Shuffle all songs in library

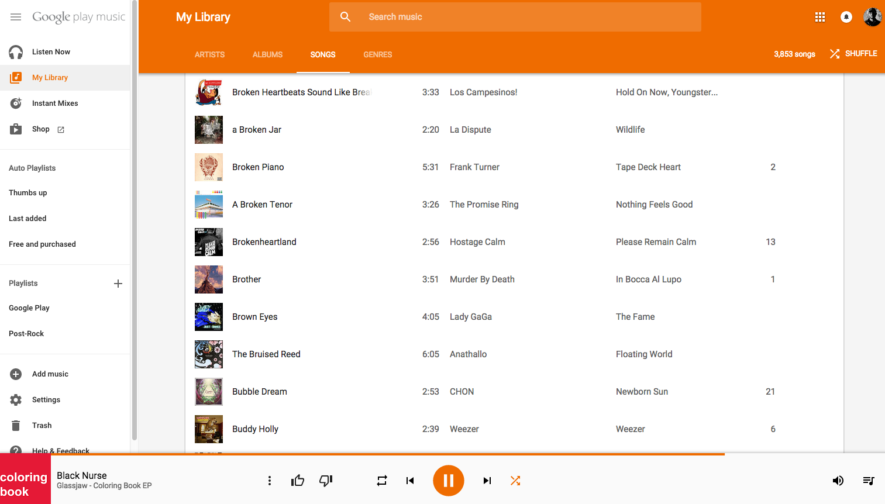click(853, 54)
